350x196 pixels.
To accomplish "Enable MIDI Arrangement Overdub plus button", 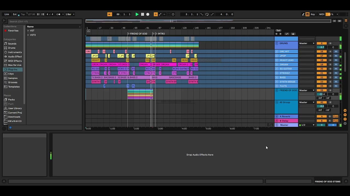I will coord(156,14).
